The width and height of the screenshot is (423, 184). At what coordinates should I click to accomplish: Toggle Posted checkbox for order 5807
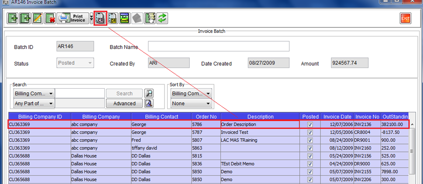pyautogui.click(x=310, y=141)
